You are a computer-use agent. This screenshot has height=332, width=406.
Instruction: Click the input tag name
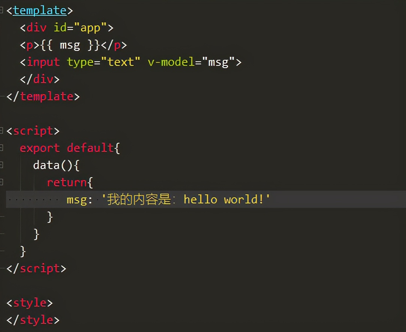coord(43,62)
